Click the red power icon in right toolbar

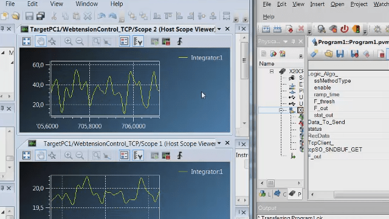pos(345,29)
